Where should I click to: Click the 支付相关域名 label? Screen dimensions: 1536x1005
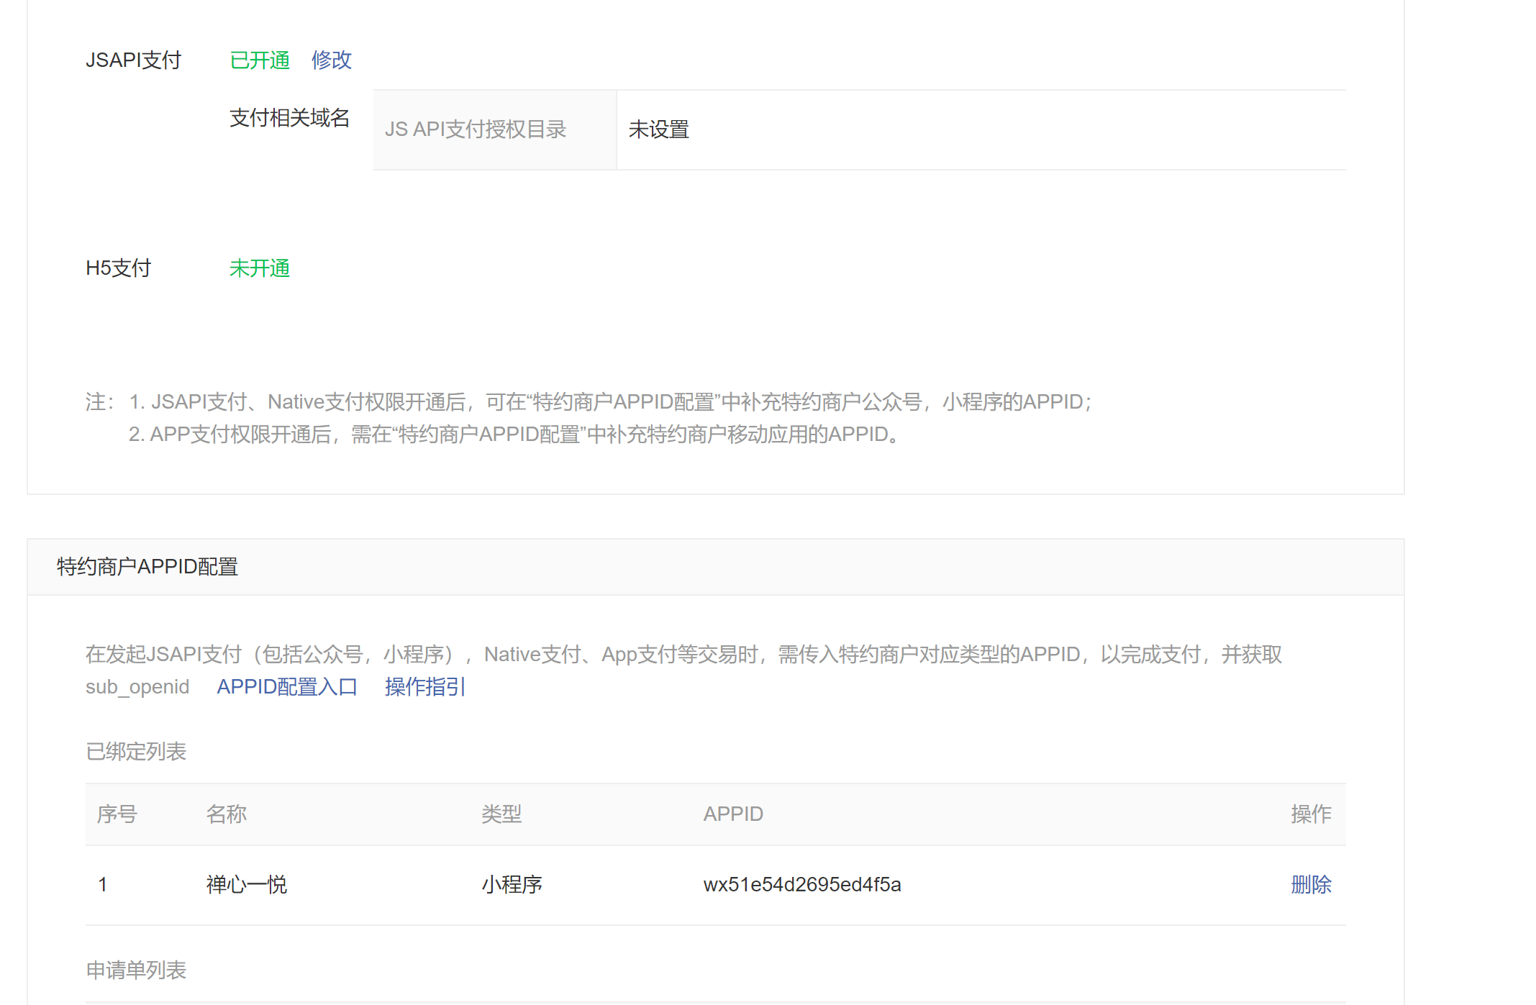coord(289,118)
